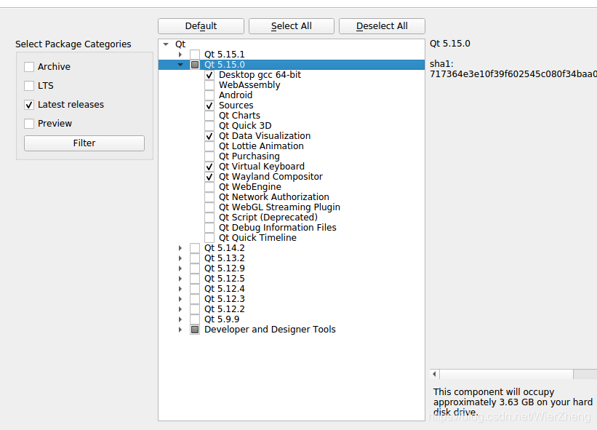This screenshot has height=430, width=597.
Task: Enable the LTS package category
Action: [28, 85]
